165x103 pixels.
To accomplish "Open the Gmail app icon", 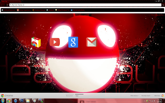I will (92, 42).
